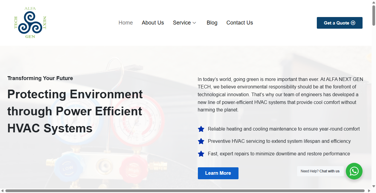Image resolution: width=376 pixels, height=193 pixels.
Task: Click the Alfa Next Gen Tech logo
Action: point(30,23)
